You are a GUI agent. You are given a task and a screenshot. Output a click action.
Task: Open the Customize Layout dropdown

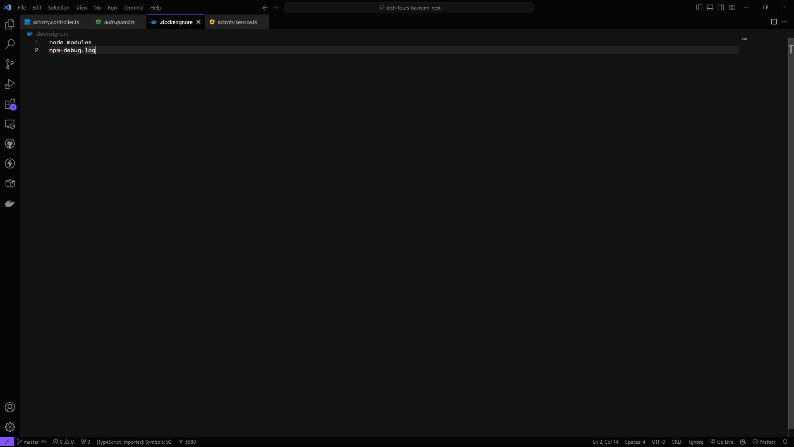point(732,7)
